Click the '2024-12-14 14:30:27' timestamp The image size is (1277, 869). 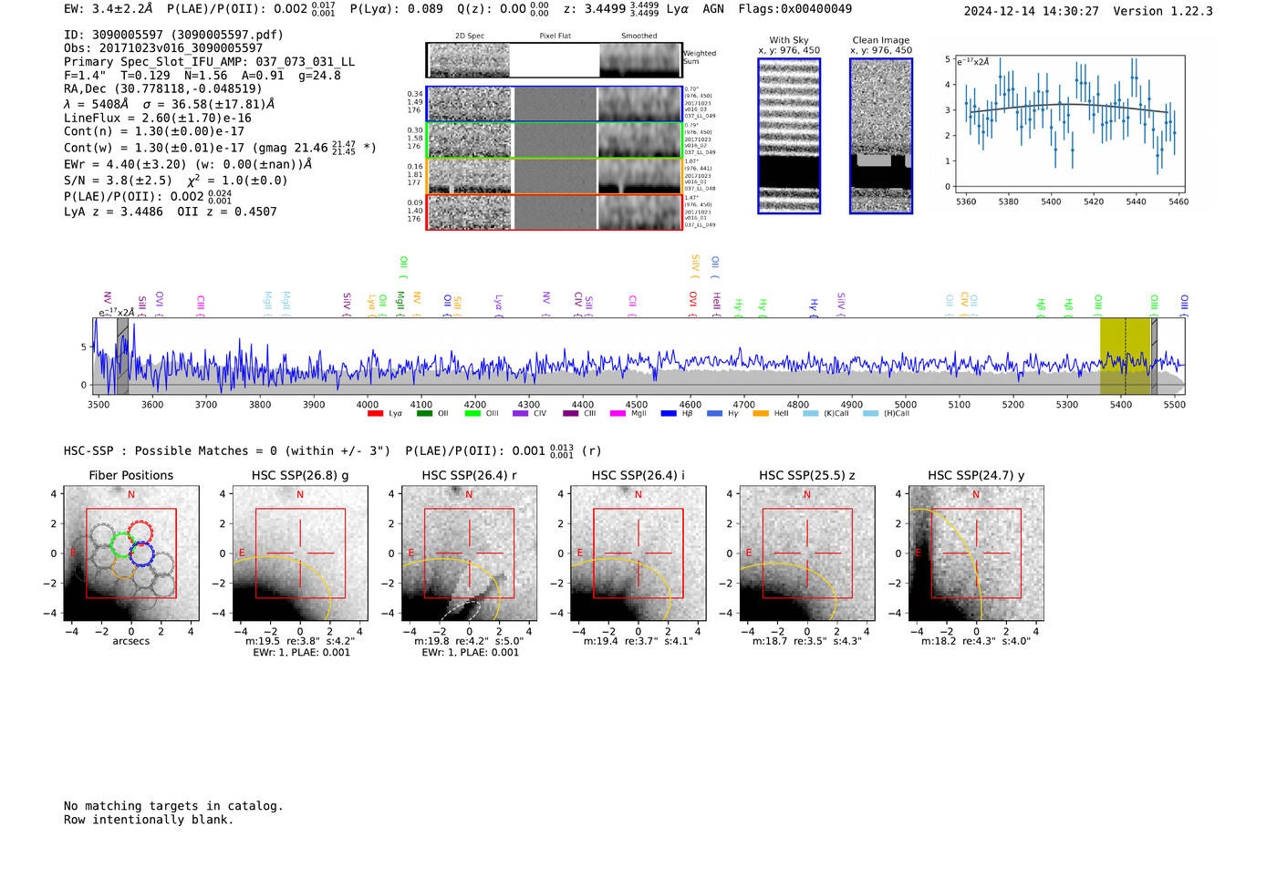[1032, 11]
